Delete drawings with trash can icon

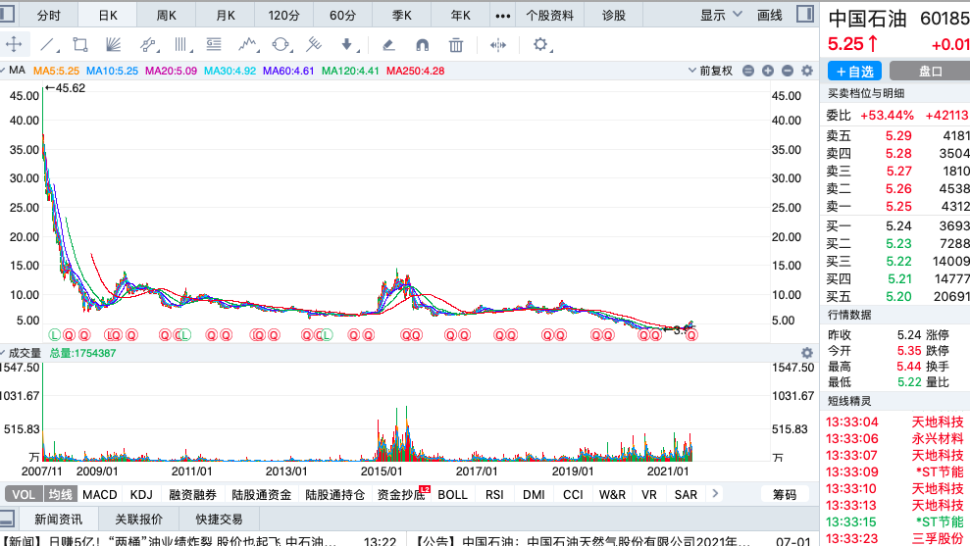tap(456, 44)
